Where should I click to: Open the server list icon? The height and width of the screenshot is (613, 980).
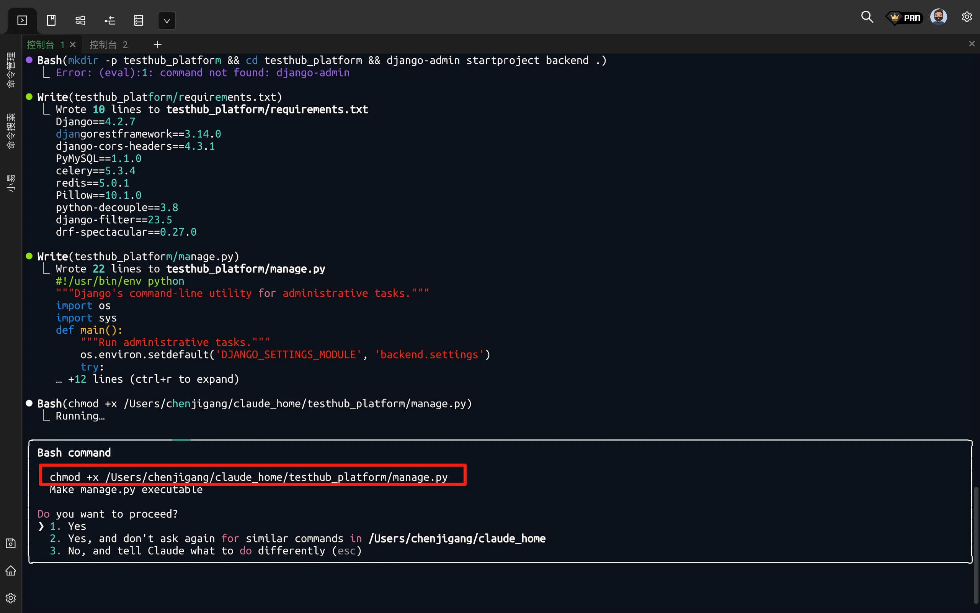139,20
